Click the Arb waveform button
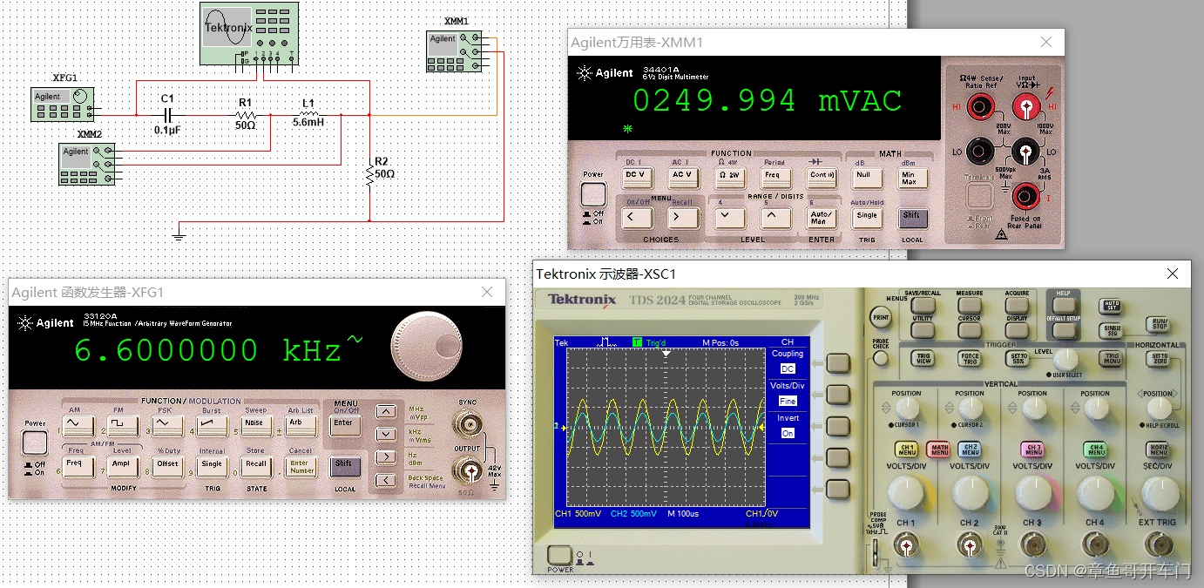 point(301,424)
